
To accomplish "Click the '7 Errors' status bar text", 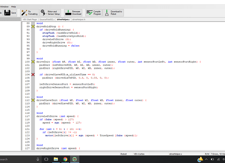I will 215,154.
